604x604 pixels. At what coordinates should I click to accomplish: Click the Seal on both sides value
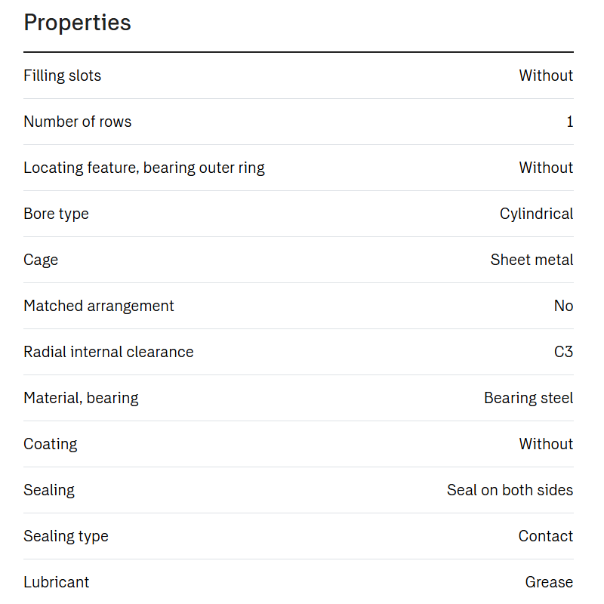click(510, 490)
